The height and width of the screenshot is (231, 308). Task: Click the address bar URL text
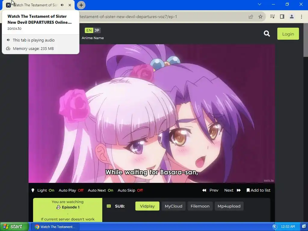click(128, 17)
